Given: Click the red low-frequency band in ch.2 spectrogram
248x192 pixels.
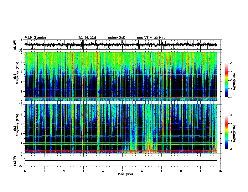Looking at the screenshot, I should [x=121, y=151].
